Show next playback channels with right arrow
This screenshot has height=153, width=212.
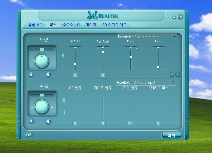click(x=177, y=75)
